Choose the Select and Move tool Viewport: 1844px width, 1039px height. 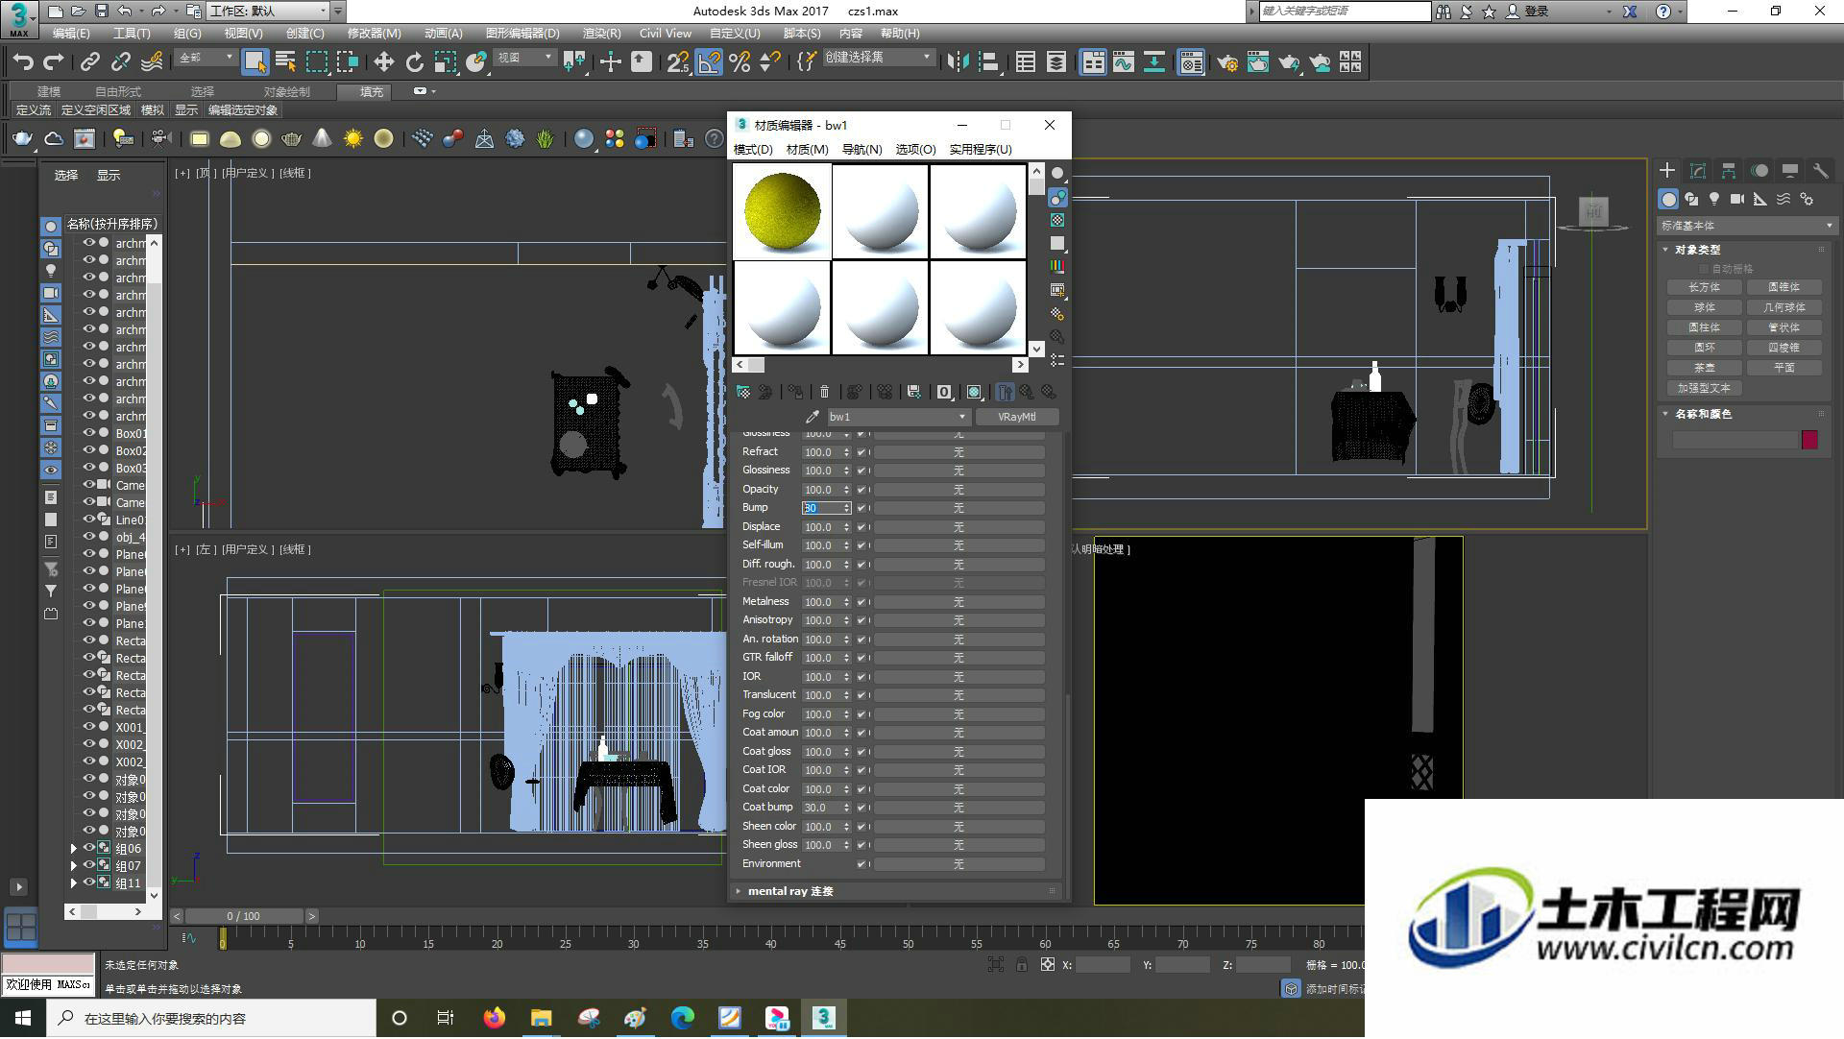[x=383, y=62]
